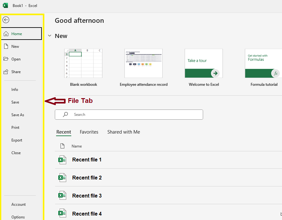Open the Print page
This screenshot has height=220, width=282.
15,128
